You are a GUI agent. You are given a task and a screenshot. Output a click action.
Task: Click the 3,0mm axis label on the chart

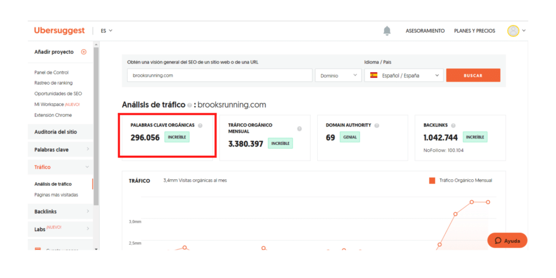coord(135,222)
